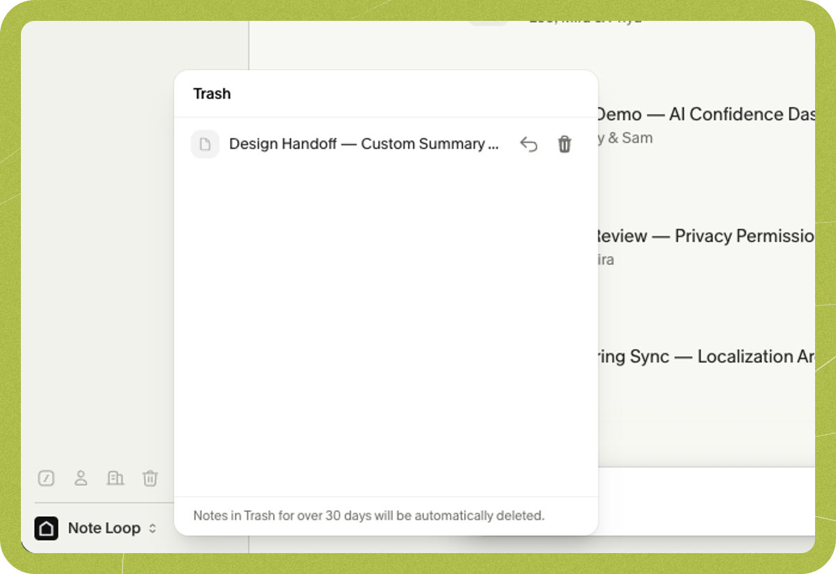Open the Design Handoff — Custom Summary note
The image size is (836, 574).
[x=364, y=144]
